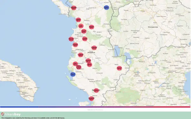Select the Sarandë coastal marker
The width and height of the screenshot is (191, 119).
coord(91,99)
